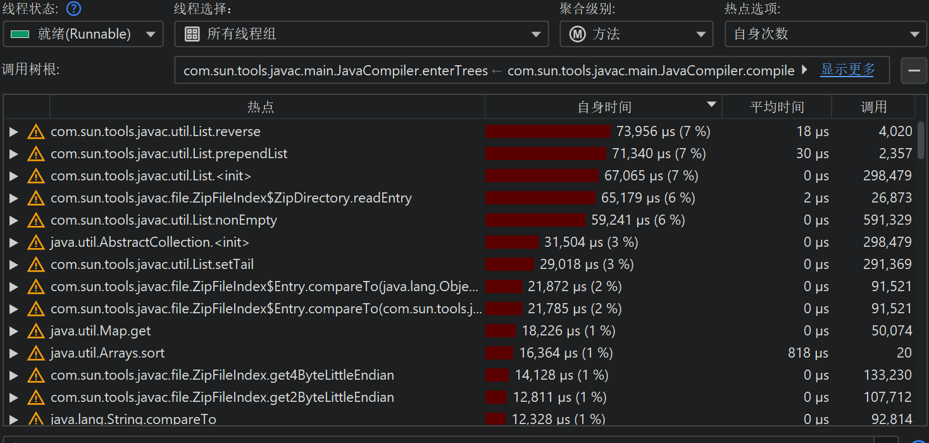
Task: Expand the List.reverse tree row
Action: tap(13, 132)
